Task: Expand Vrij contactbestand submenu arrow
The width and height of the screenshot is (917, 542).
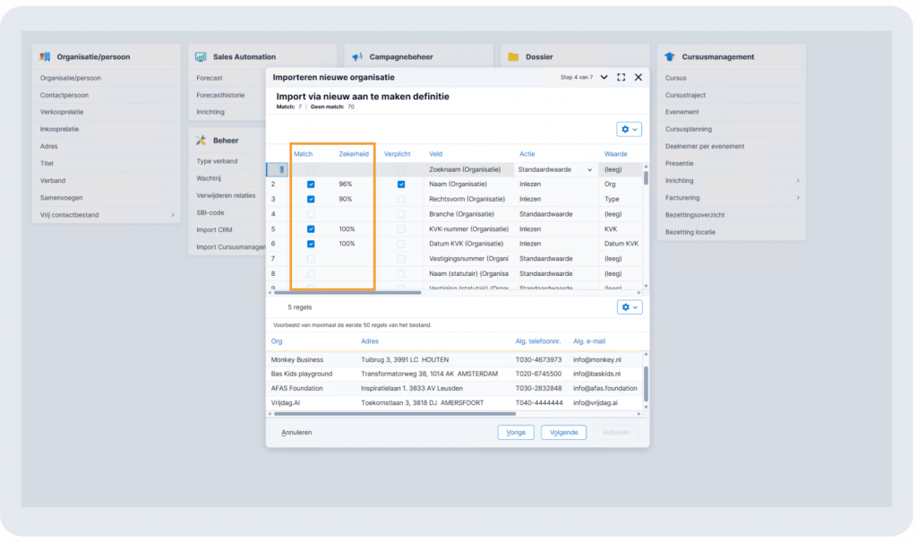Action: tap(173, 215)
